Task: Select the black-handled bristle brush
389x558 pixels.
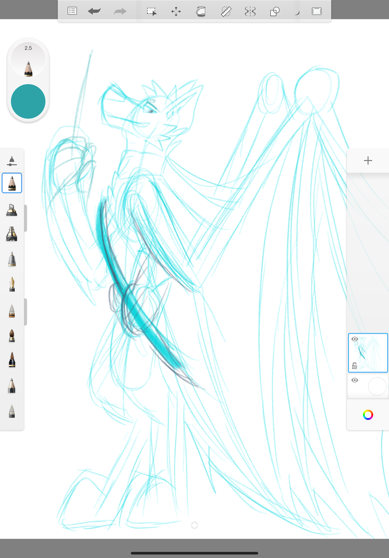Action: 12,360
